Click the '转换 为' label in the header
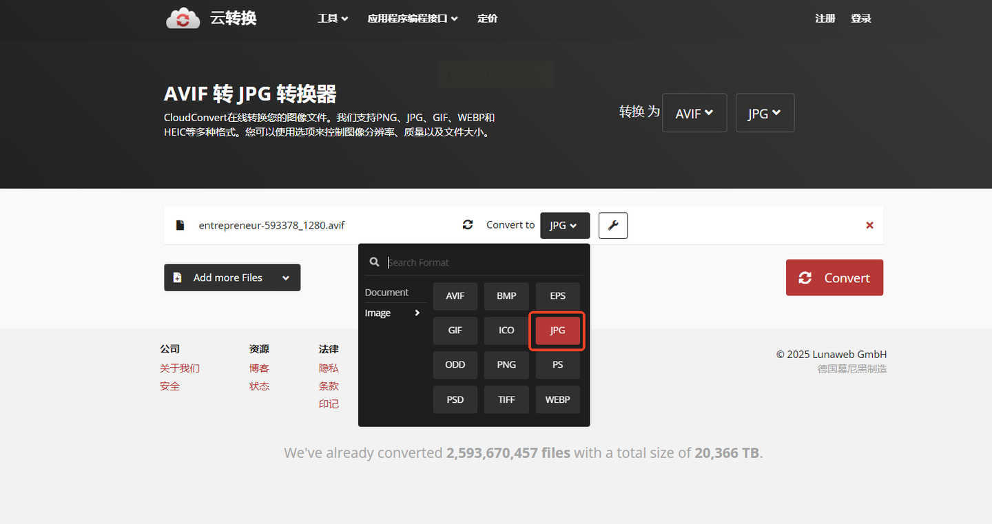This screenshot has height=524, width=992. (x=640, y=112)
